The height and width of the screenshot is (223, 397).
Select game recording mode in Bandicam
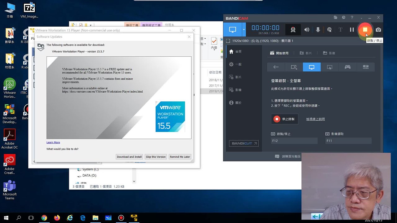[348, 67]
